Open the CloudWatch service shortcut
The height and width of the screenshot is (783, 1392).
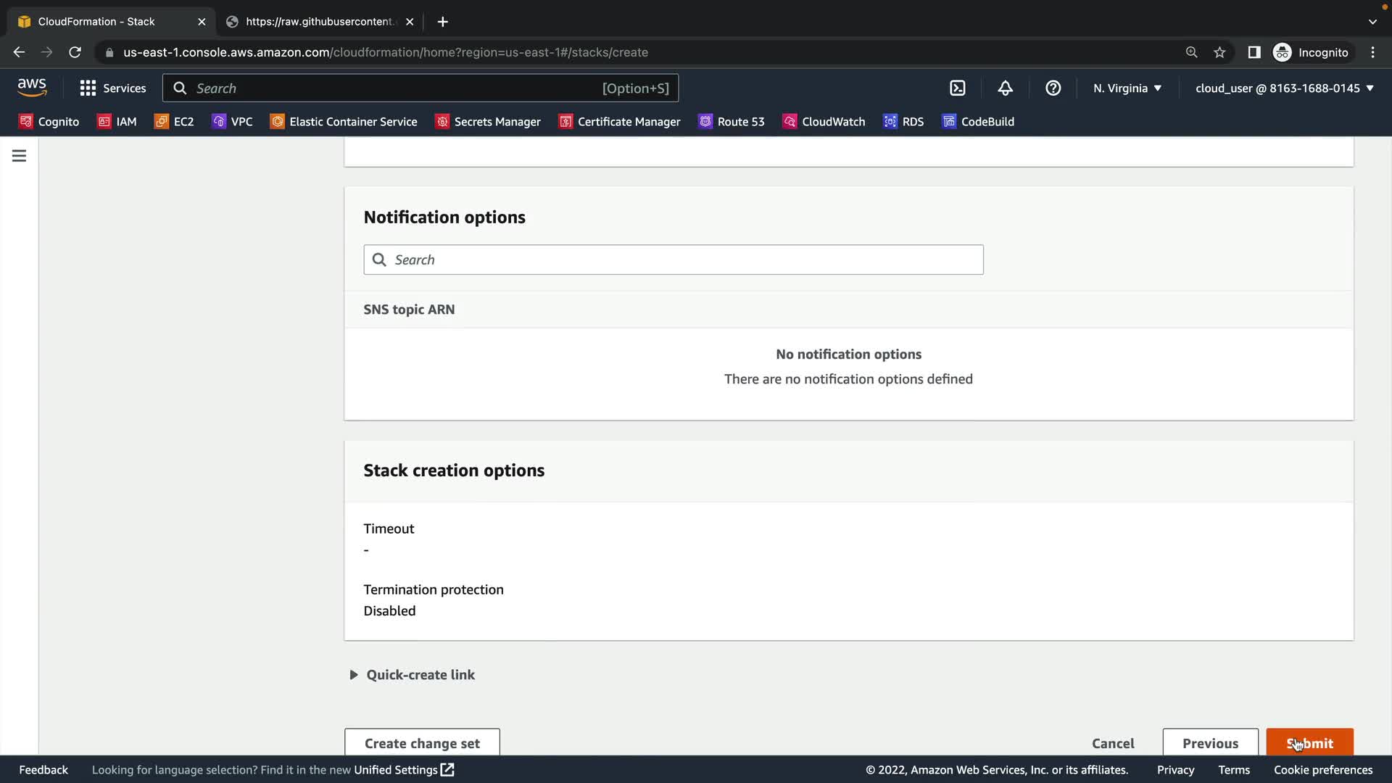824,121
